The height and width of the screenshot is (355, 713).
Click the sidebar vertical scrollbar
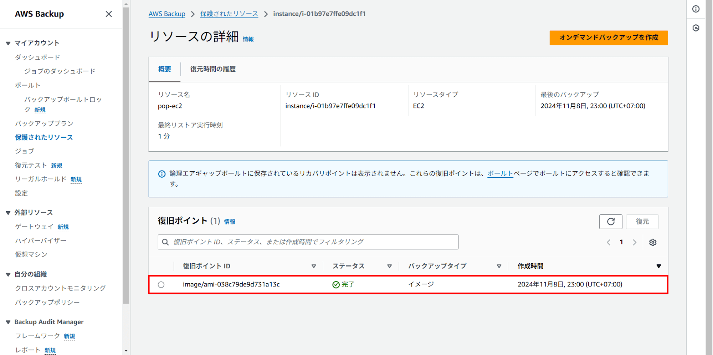(126, 155)
